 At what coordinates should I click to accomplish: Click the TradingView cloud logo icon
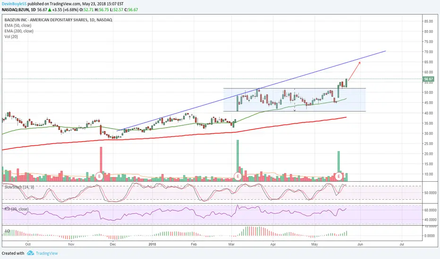coord(30,253)
